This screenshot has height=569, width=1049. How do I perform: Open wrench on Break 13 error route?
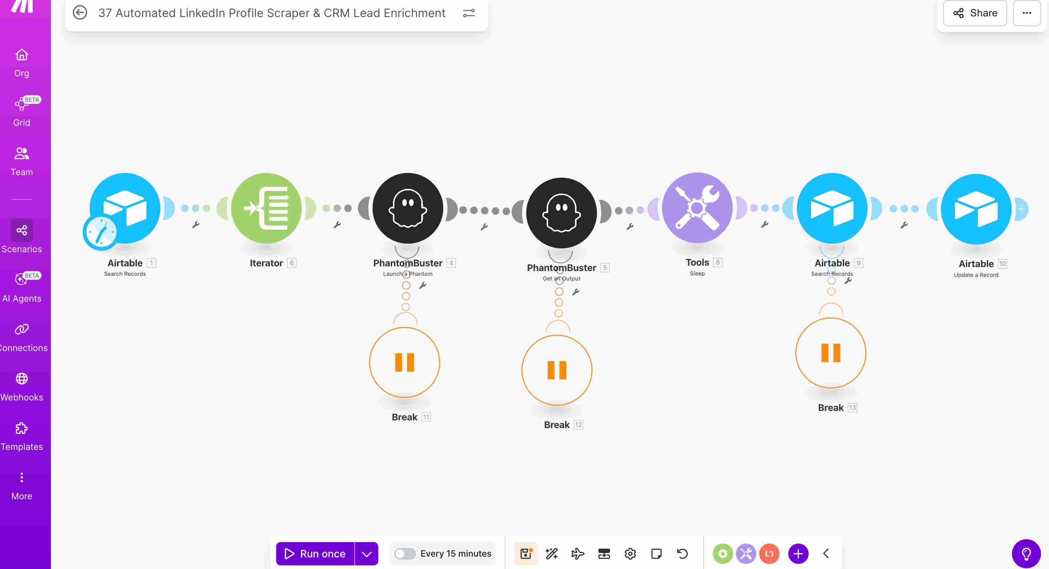tap(848, 281)
